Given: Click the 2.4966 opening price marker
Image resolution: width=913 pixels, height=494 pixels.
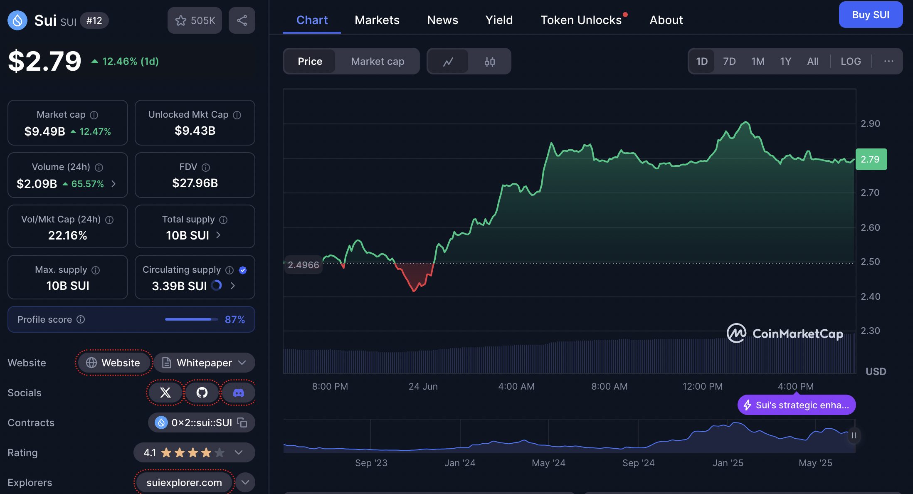Looking at the screenshot, I should pos(303,265).
